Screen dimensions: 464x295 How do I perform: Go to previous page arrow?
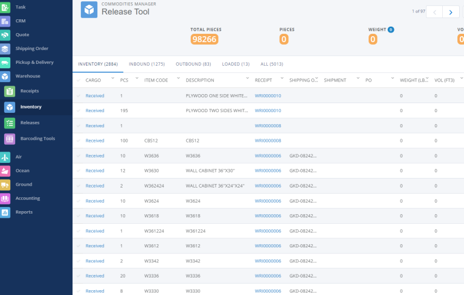434,12
